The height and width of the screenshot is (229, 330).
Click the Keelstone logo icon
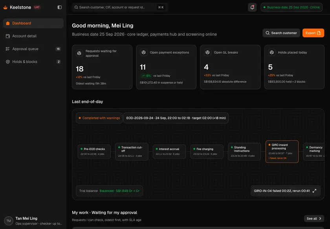coord(5,7)
